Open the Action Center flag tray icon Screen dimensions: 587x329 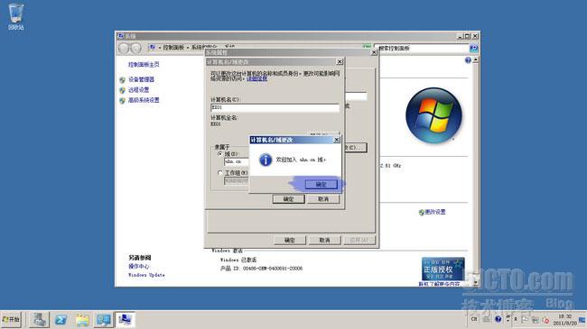click(525, 320)
